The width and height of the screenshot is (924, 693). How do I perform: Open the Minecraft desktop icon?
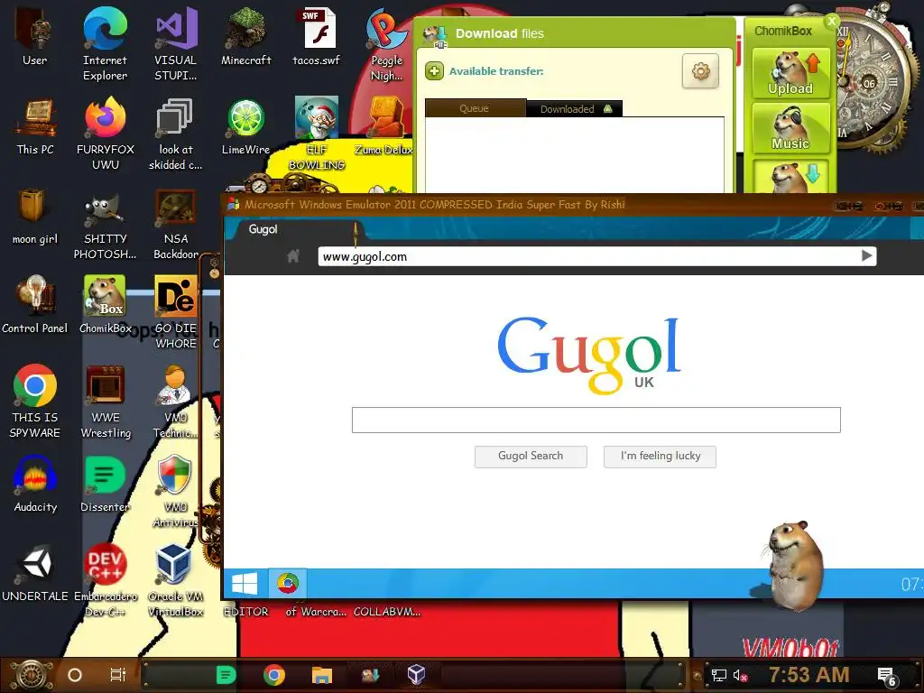tap(245, 35)
